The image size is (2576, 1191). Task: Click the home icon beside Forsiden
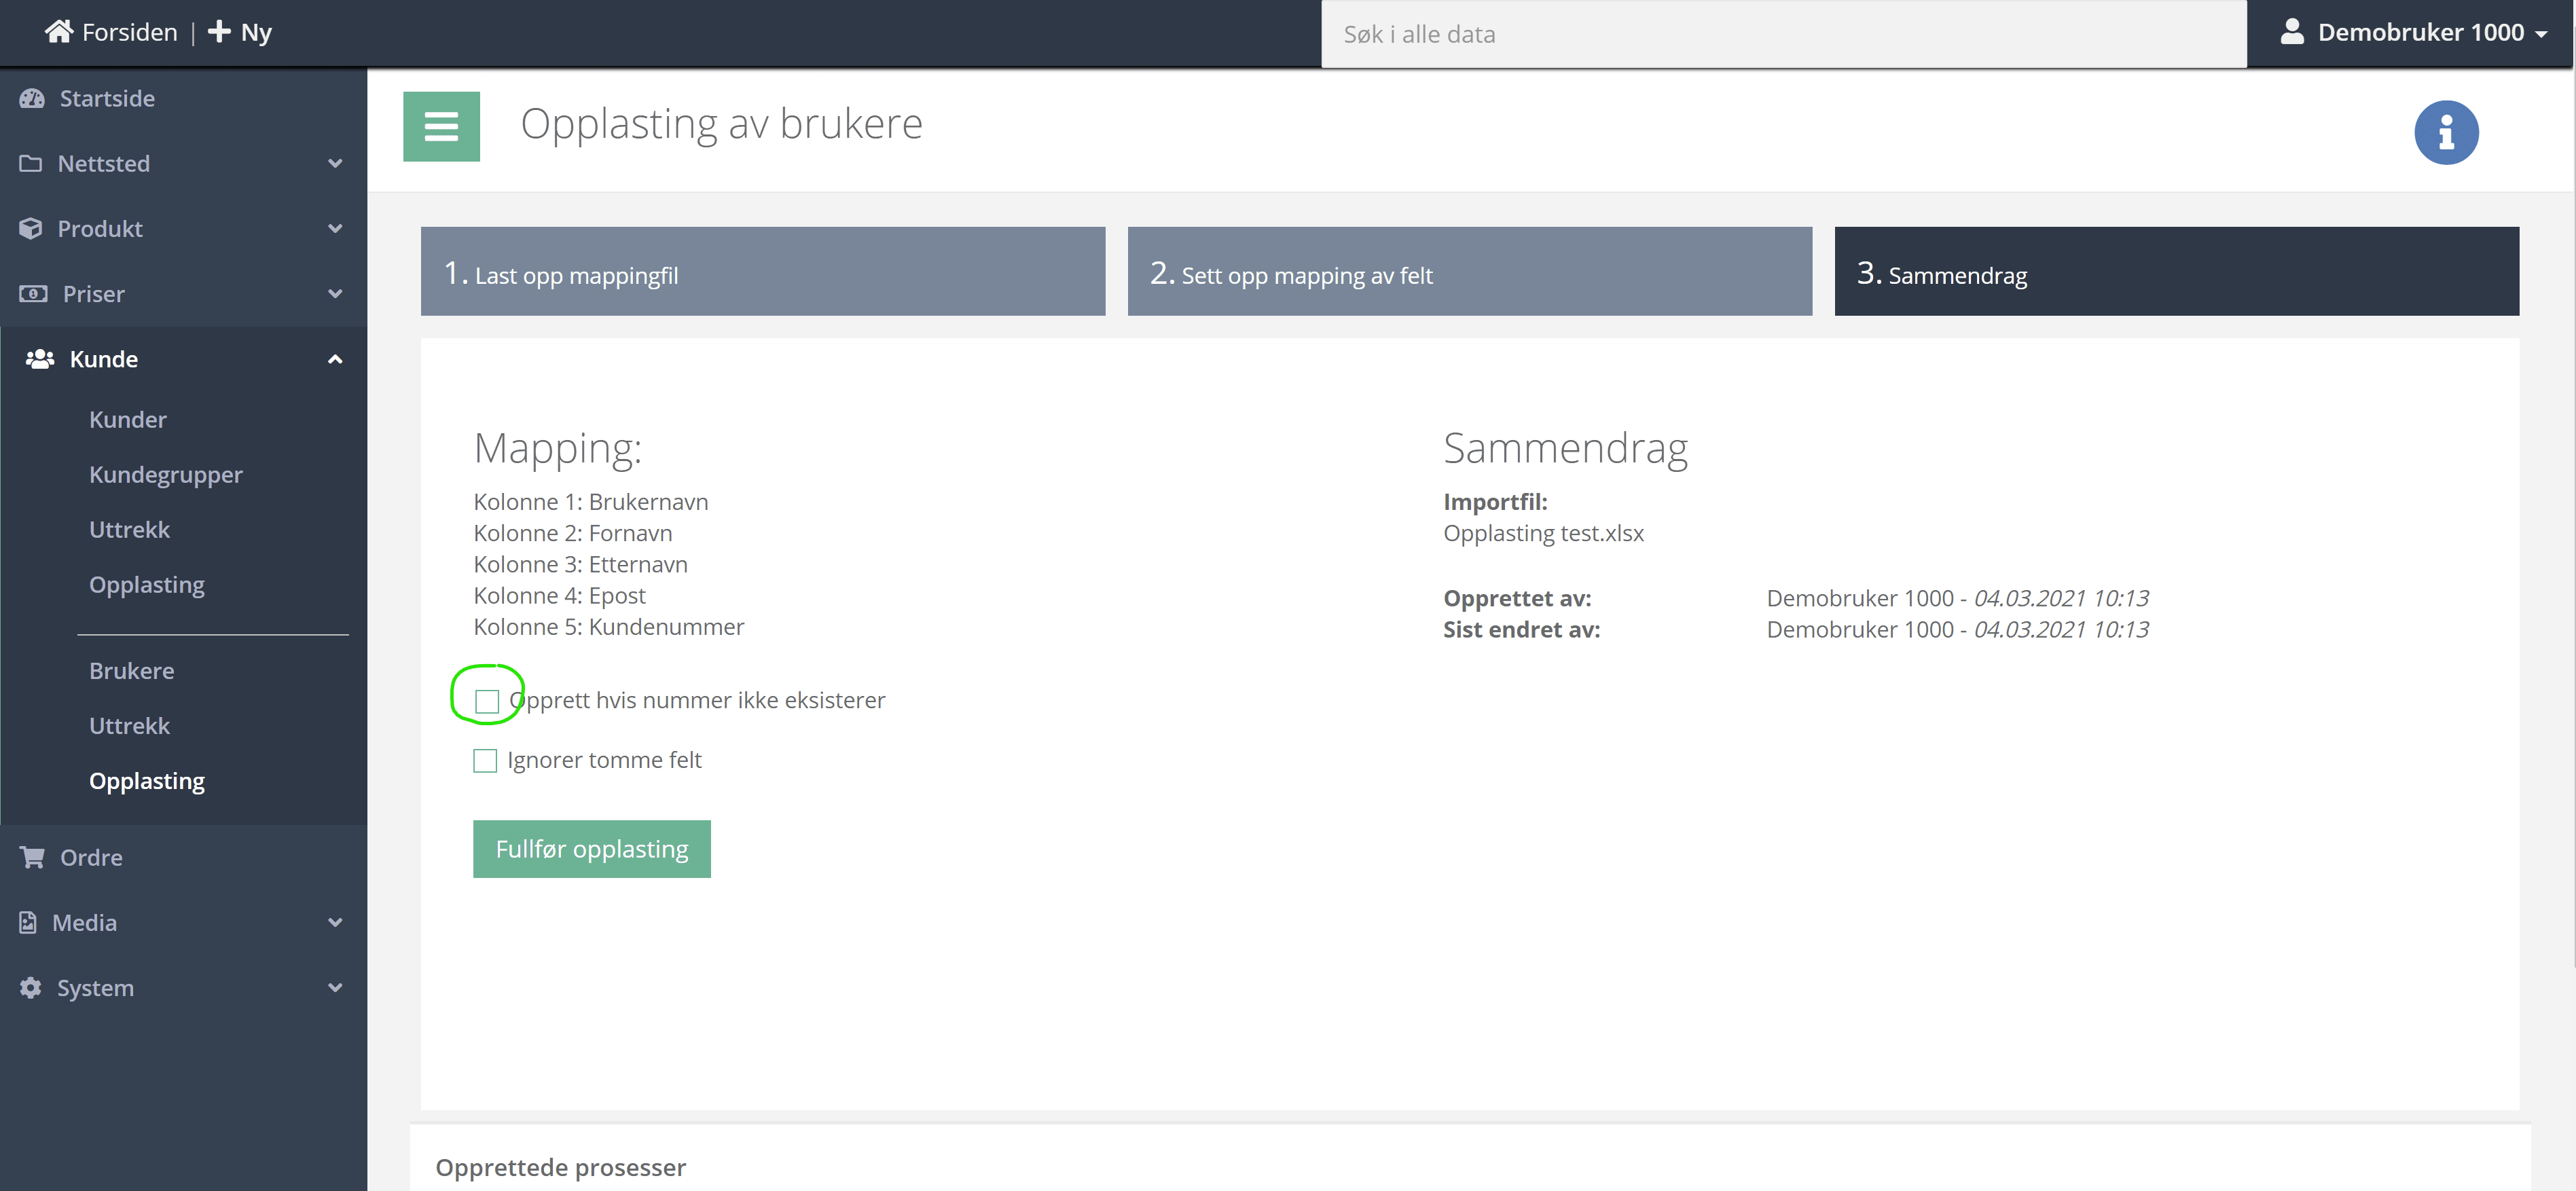tap(59, 32)
